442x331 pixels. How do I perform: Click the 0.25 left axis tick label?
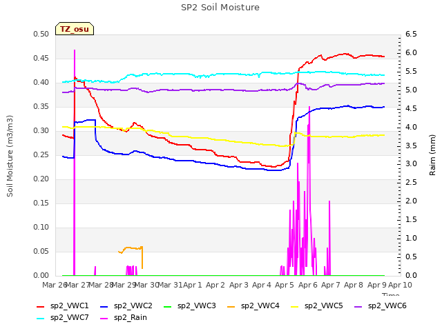point(41,154)
